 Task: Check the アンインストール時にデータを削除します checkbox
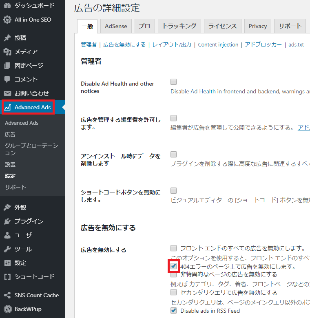tap(173, 155)
